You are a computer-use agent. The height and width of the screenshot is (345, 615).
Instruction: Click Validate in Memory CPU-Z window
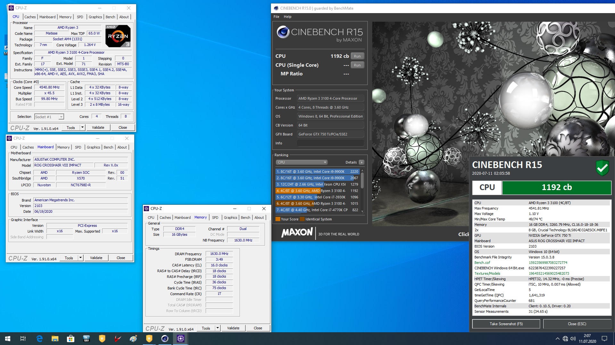click(x=233, y=328)
